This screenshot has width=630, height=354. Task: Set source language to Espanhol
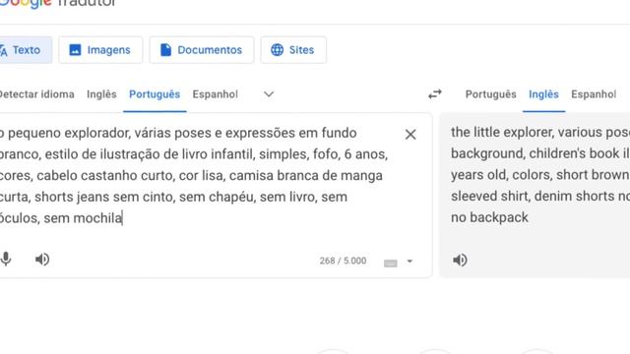pyautogui.click(x=215, y=94)
